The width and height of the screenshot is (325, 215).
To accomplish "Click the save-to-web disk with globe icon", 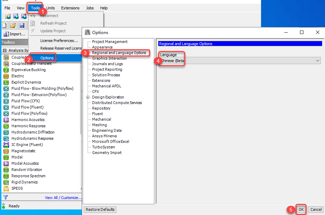I will coord(16,16).
